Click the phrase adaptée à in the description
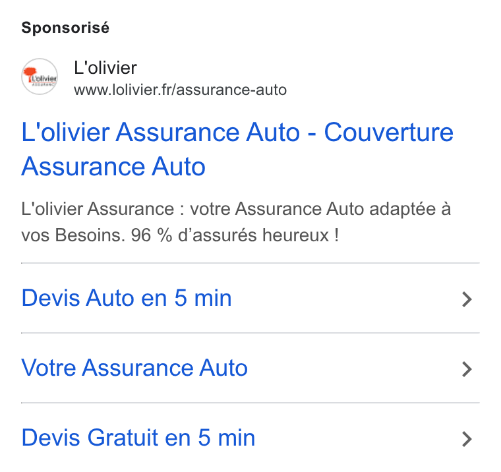 click(410, 210)
